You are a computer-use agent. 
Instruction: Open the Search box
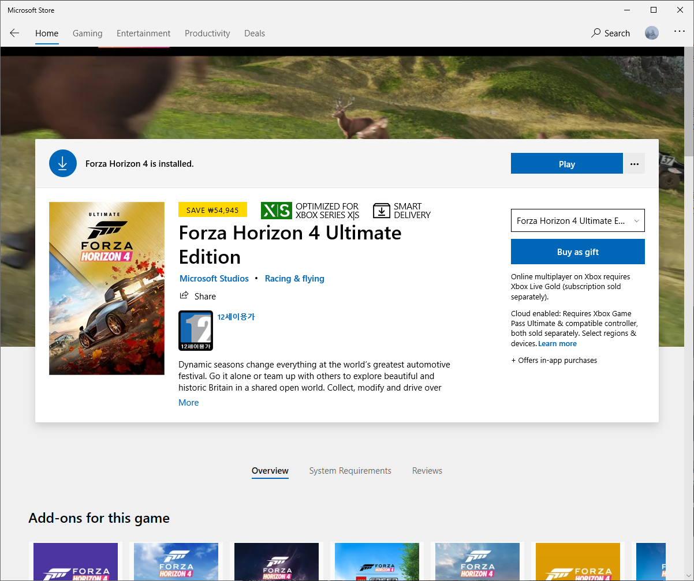[x=610, y=33]
